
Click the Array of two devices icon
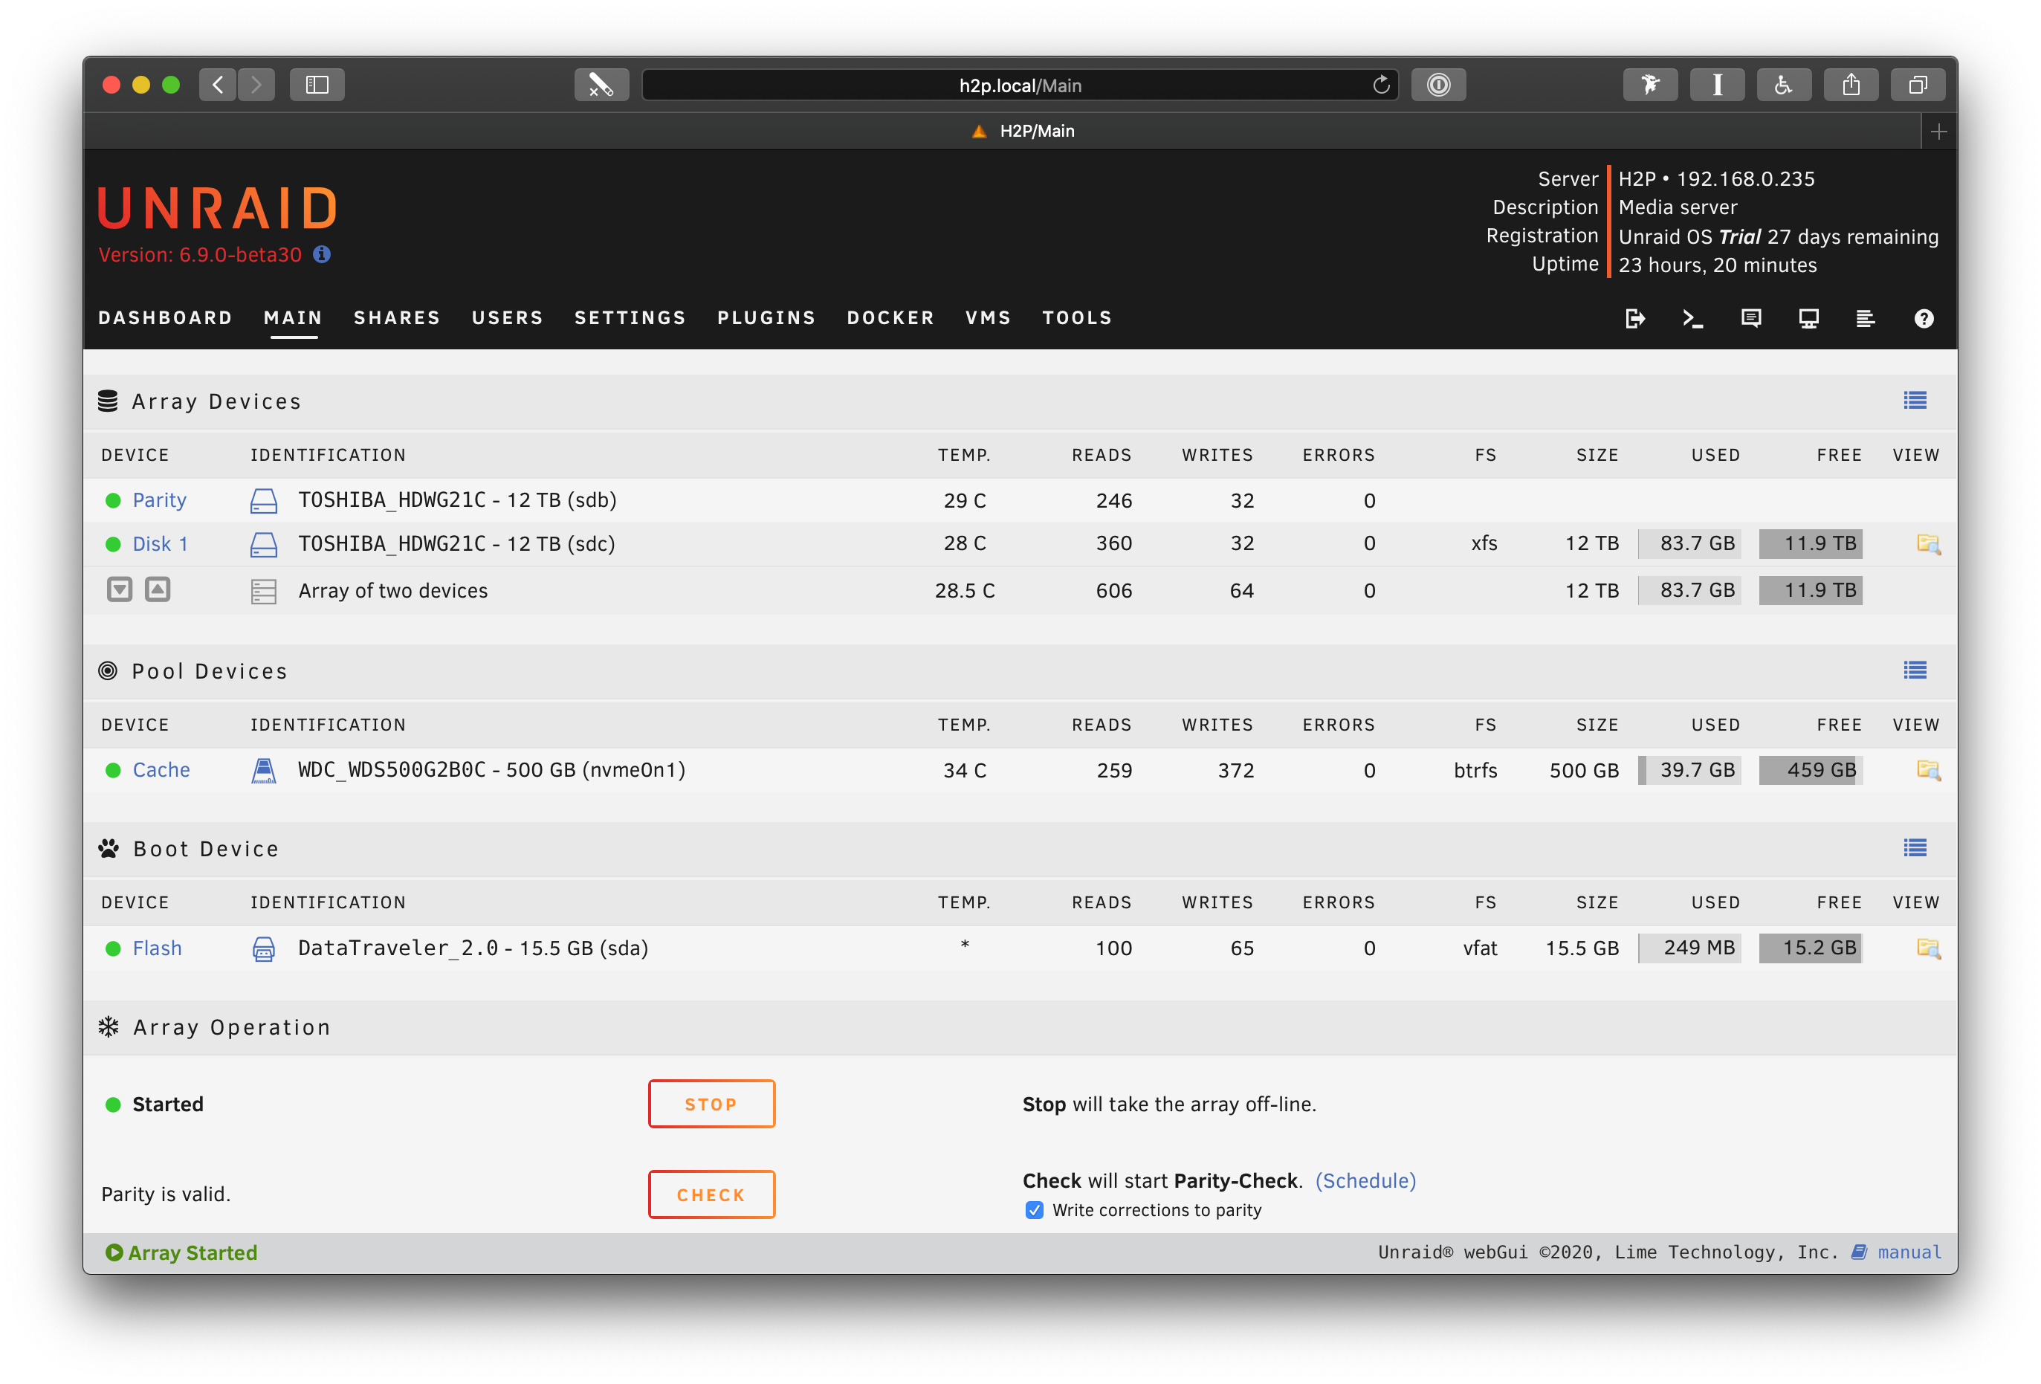(263, 591)
